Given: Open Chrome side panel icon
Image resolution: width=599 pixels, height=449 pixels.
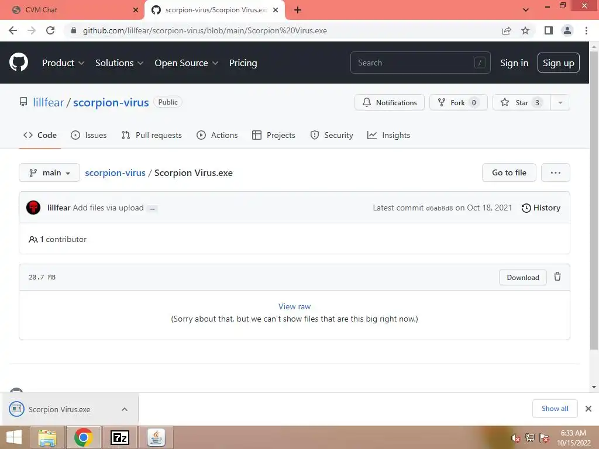Looking at the screenshot, I should tap(549, 30).
